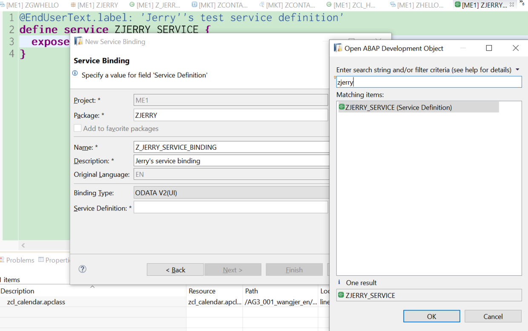Click the /AG3_001_wangjer_en/... path cell
The height and width of the screenshot is (331, 528).
coord(281,302)
